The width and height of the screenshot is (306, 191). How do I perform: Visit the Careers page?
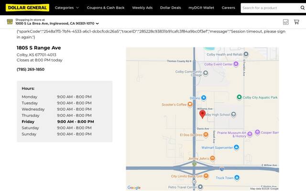229,8
